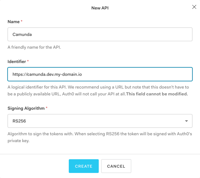
Task: Select the RS256 value in the dropdown
Action: (19, 121)
